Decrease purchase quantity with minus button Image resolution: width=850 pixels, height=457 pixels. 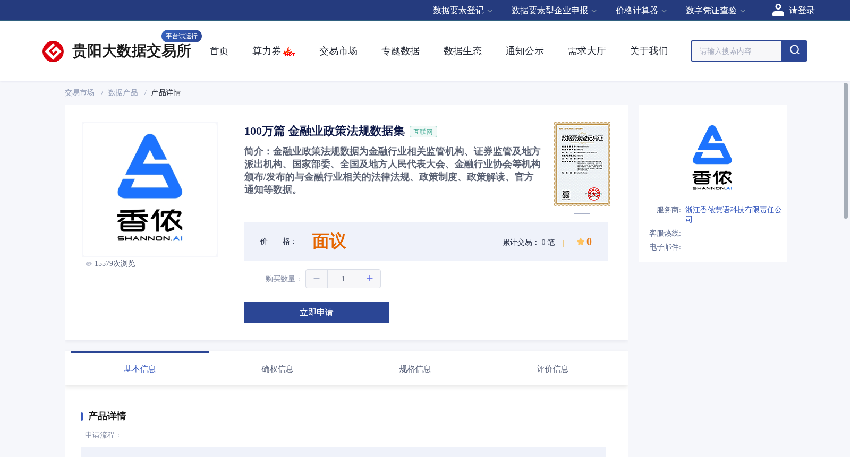pyautogui.click(x=317, y=279)
